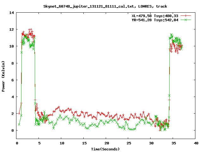Click x-axis tick label 20
Viewport: 202px width, 152px height.
pyautogui.click(x=107, y=143)
